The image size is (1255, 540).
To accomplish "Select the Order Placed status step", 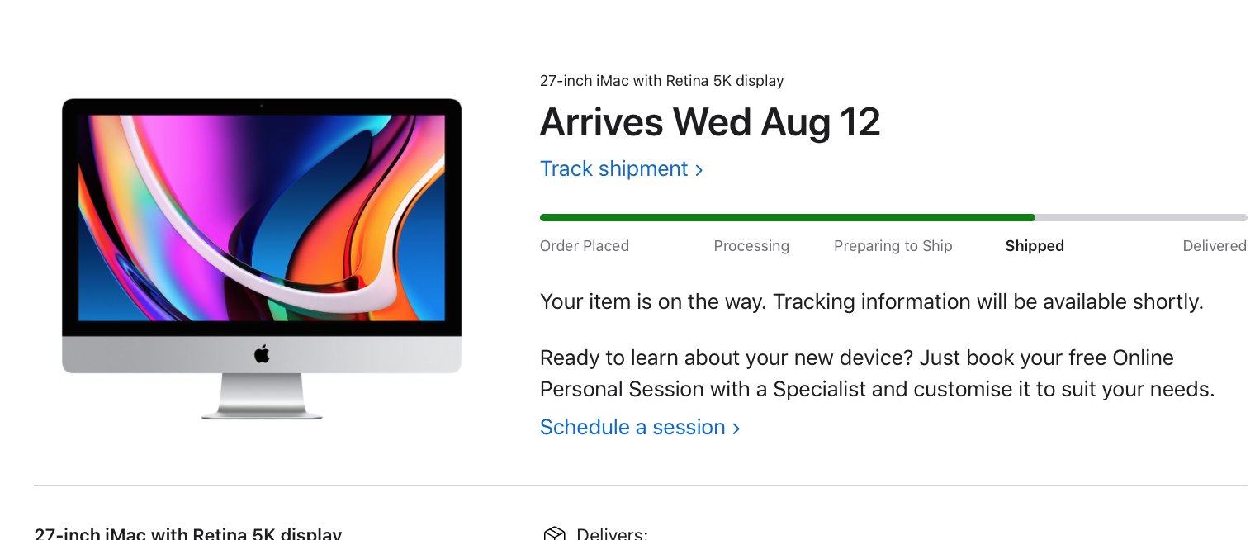I will point(585,246).
